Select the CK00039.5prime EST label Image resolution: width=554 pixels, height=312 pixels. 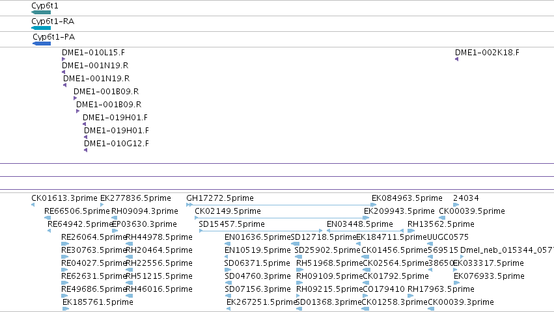click(472, 211)
